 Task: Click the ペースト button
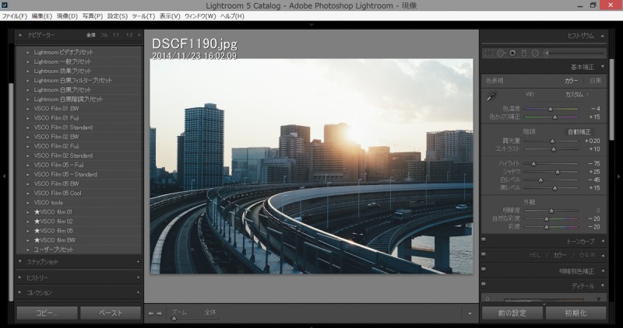pyautogui.click(x=111, y=313)
